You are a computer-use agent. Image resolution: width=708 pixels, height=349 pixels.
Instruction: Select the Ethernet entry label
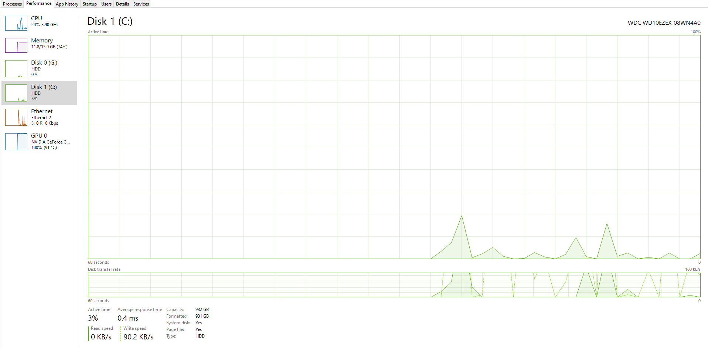coord(42,111)
